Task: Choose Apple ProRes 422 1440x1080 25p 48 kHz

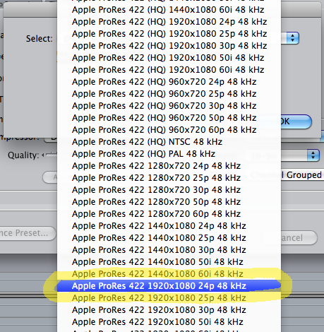Action: [x=169, y=238]
